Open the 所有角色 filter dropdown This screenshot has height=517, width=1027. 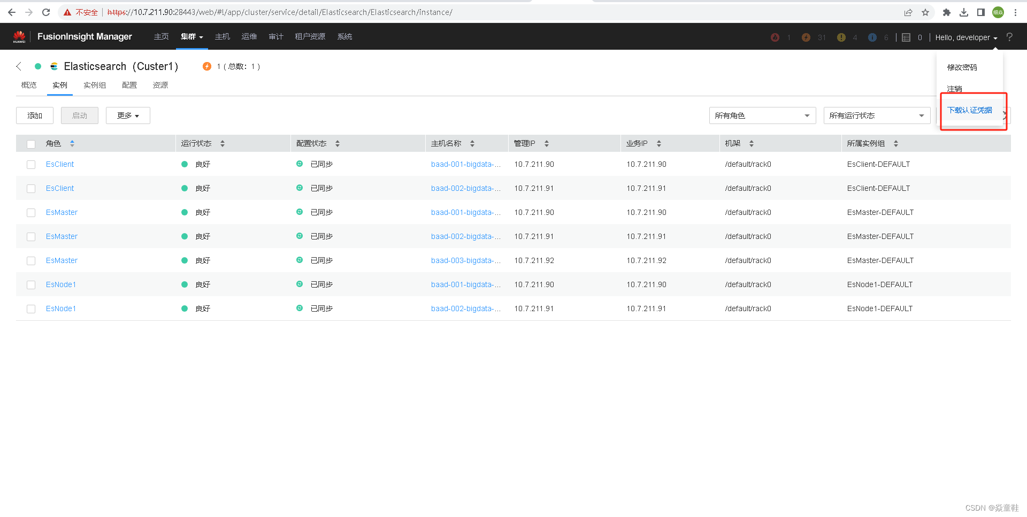click(762, 115)
